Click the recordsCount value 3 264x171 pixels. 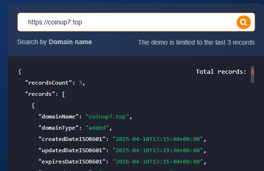tap(80, 83)
